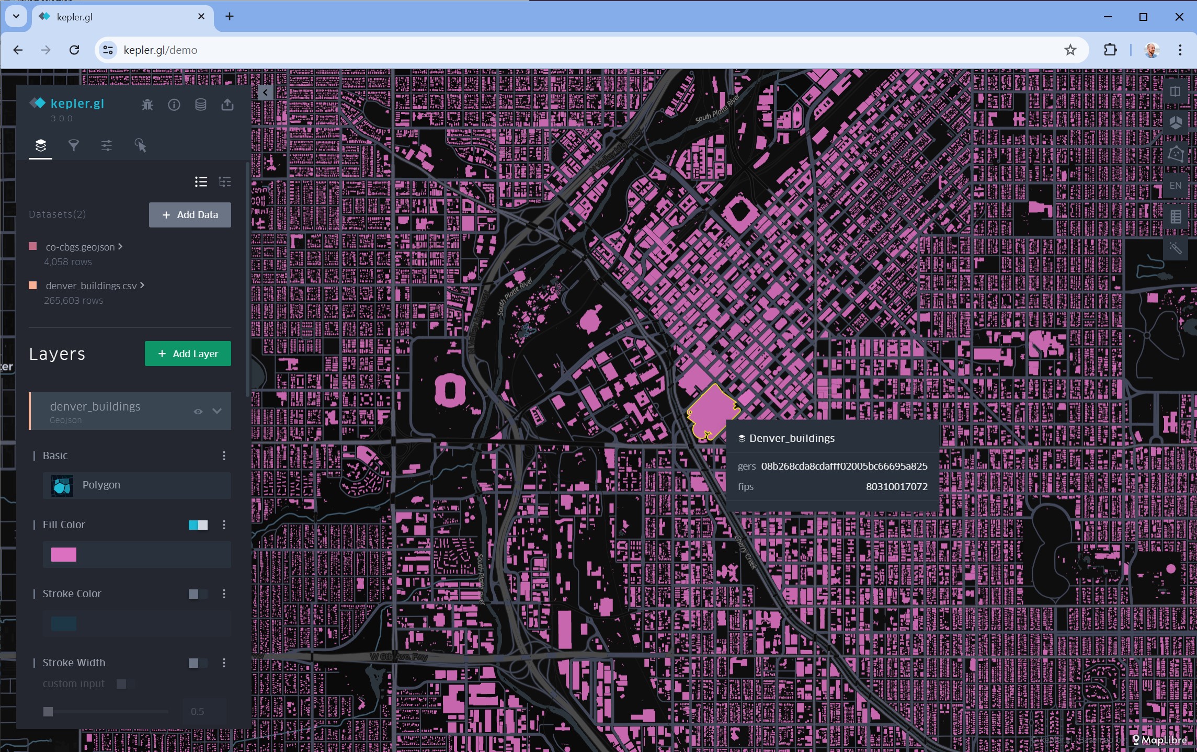Viewport: 1197px width, 752px height.
Task: Open the Share/Export panel via export icon
Action: (227, 105)
